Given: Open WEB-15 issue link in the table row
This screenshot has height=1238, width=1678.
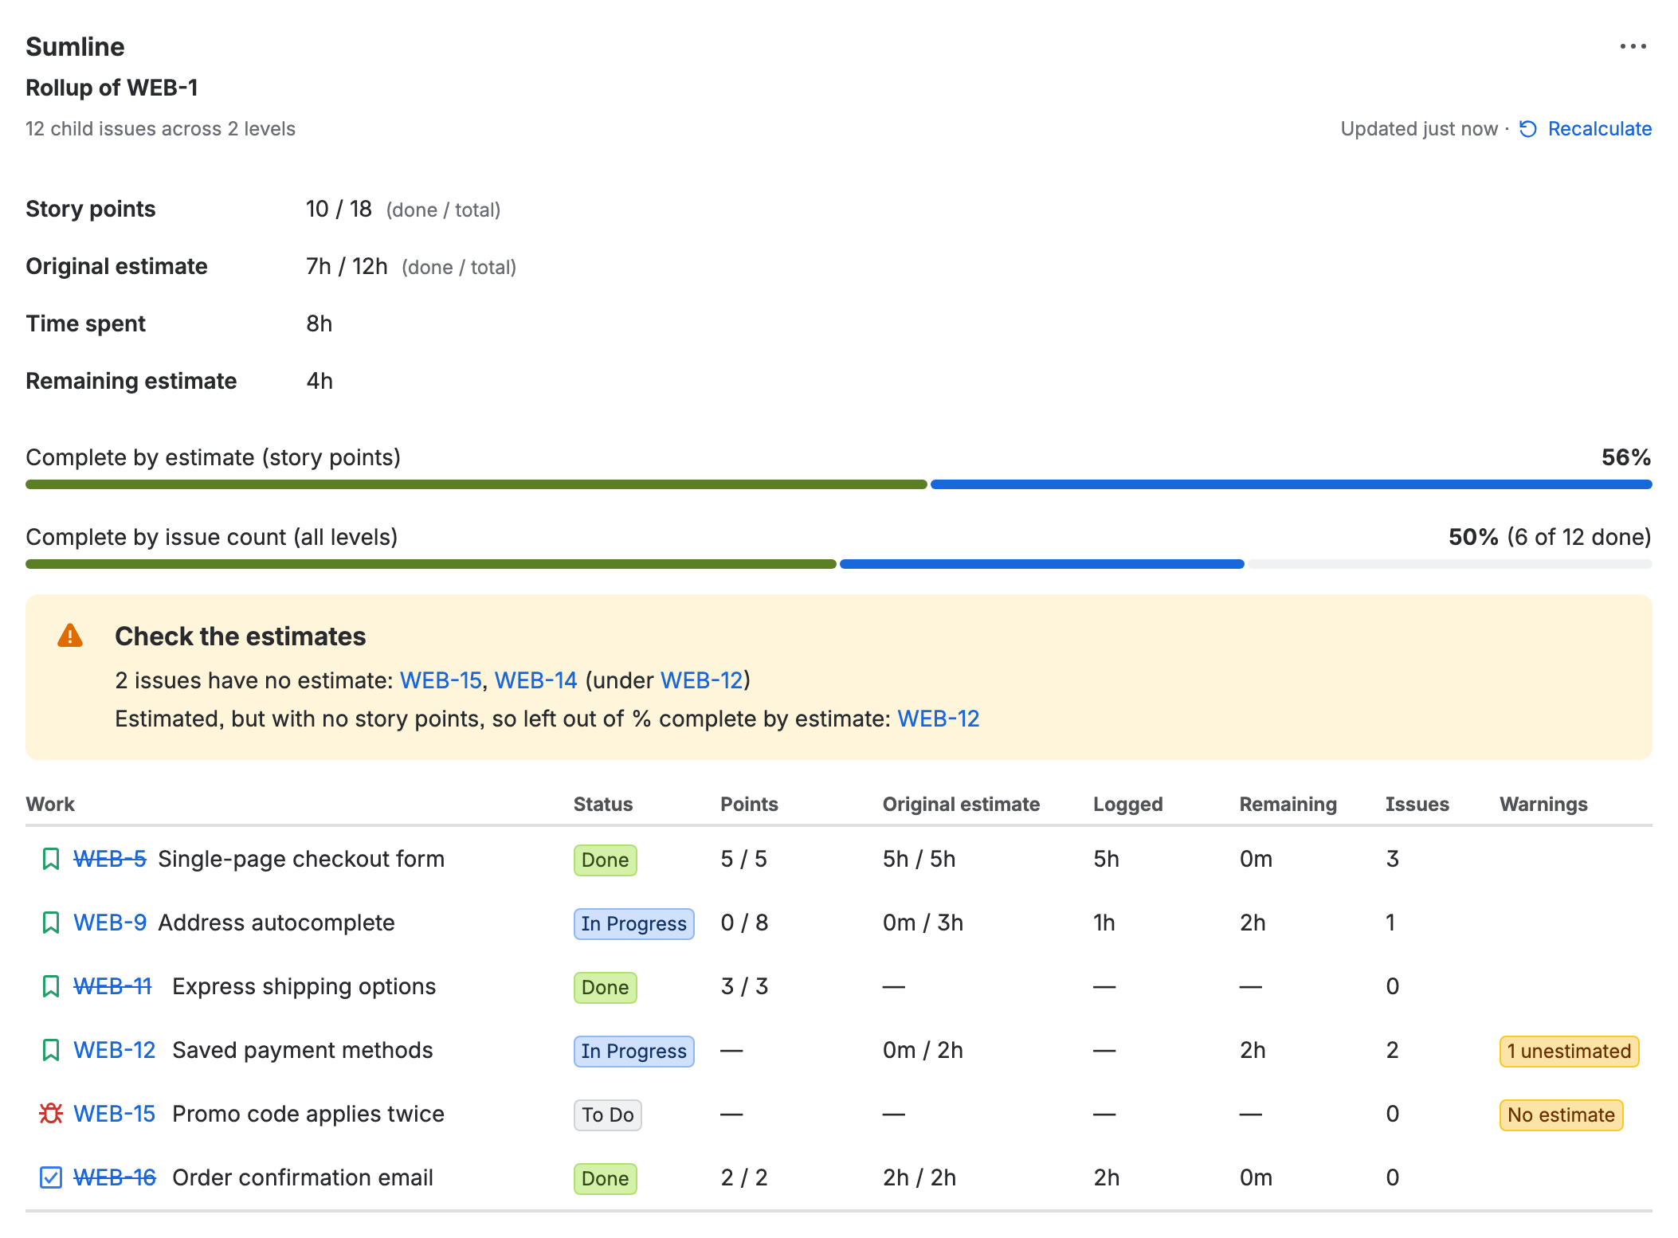Looking at the screenshot, I should click(x=115, y=1114).
